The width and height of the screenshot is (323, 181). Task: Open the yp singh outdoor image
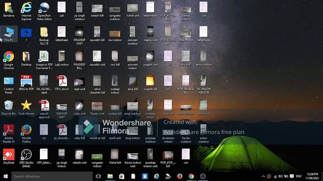click(x=80, y=11)
